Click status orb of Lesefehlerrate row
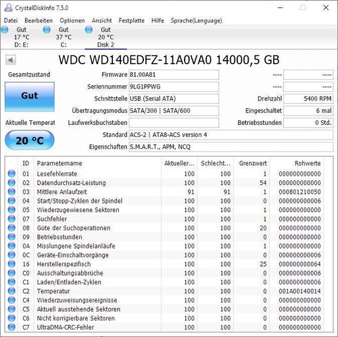Image resolution: width=338 pixels, height=337 pixels. (11, 174)
